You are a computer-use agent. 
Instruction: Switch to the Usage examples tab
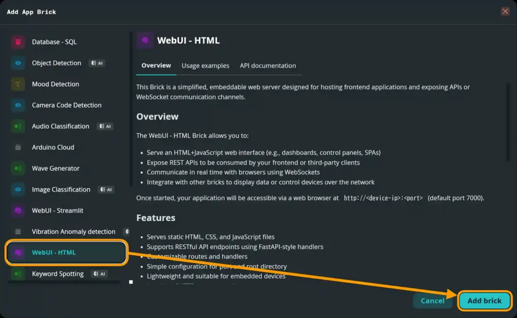coord(205,66)
